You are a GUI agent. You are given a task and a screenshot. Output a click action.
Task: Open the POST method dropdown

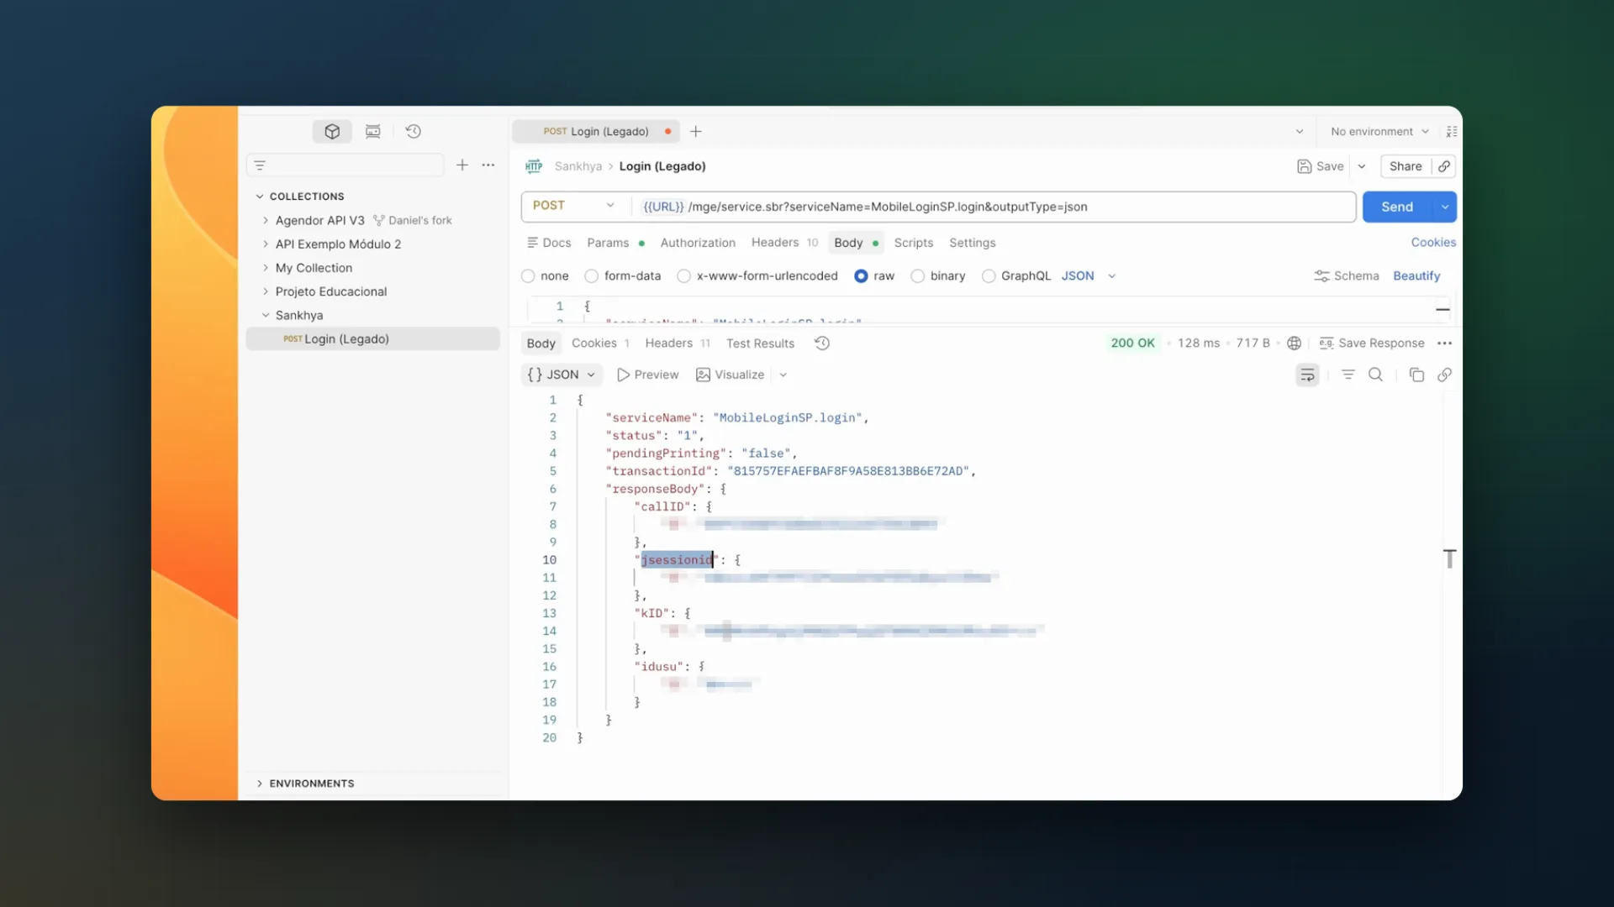pyautogui.click(x=576, y=206)
